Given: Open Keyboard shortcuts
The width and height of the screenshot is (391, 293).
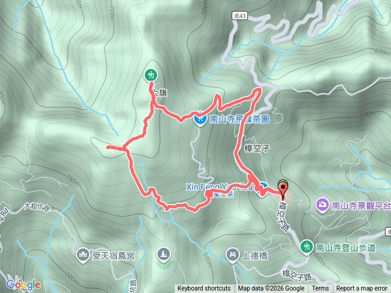Looking at the screenshot, I should point(204,289).
